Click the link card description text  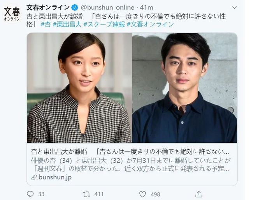coord(130,165)
